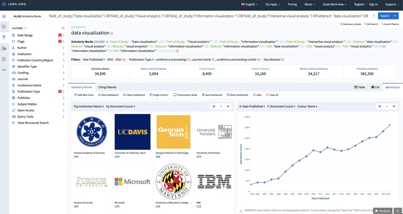This screenshot has width=403, height=214.
Task: Click Search Patents link
Action: coord(390,24)
